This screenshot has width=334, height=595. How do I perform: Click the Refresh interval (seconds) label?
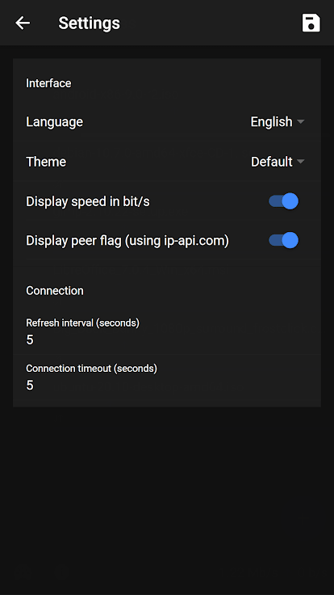coord(82,323)
